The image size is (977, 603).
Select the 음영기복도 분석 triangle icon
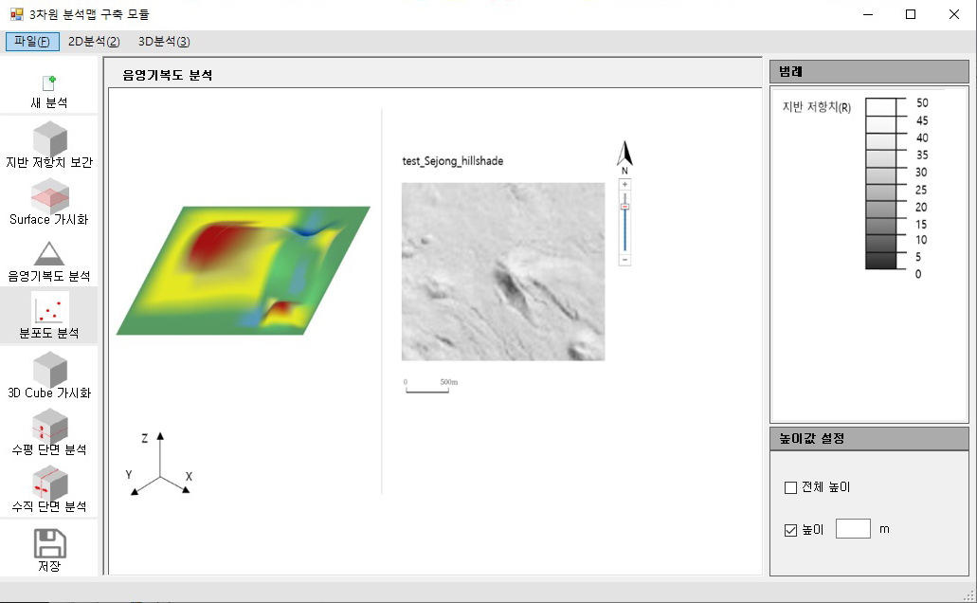[x=49, y=253]
